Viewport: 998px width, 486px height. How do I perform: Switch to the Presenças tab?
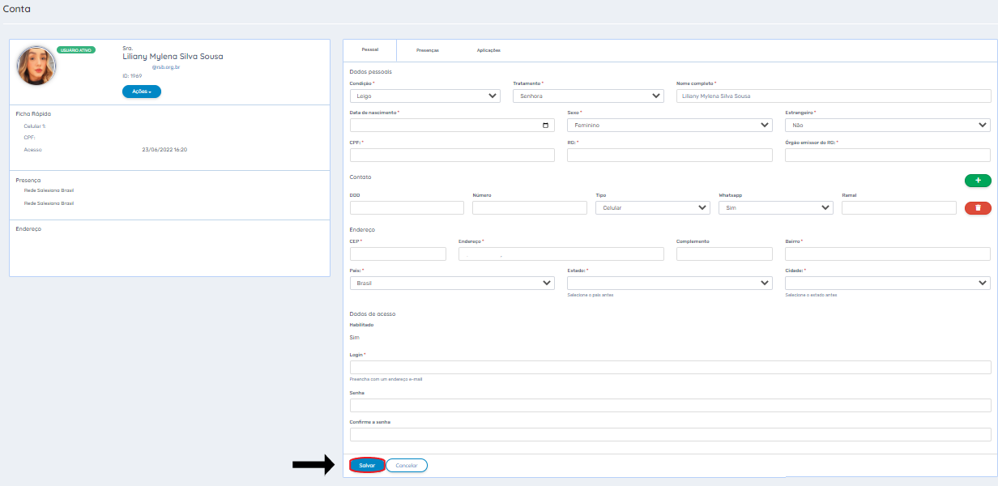click(x=428, y=50)
